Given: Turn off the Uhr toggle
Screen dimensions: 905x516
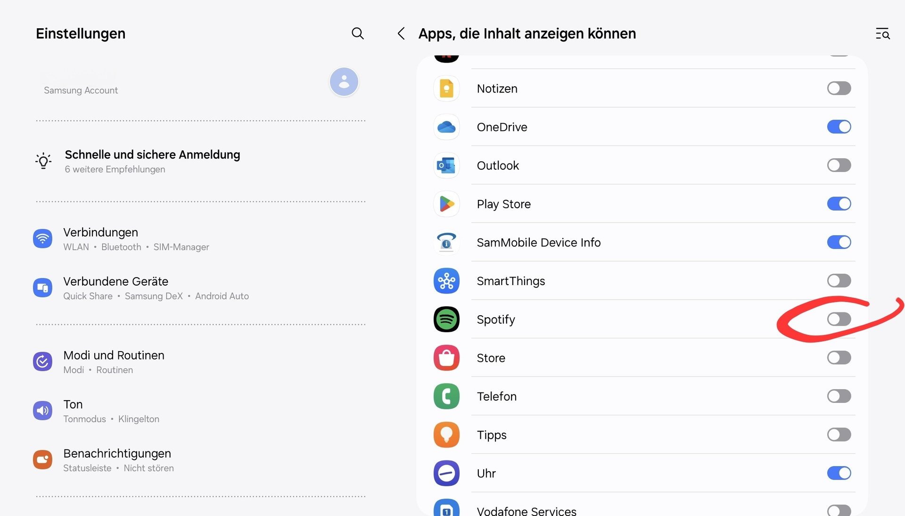Looking at the screenshot, I should [839, 473].
